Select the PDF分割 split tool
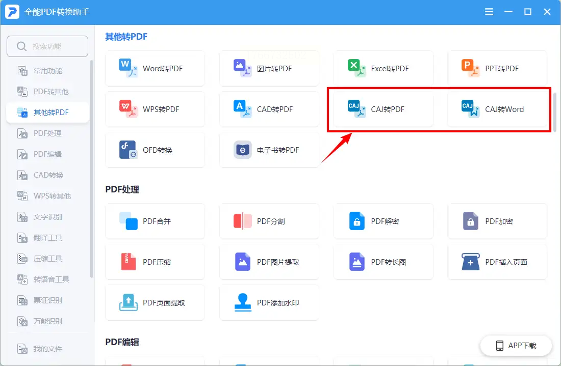This screenshot has width=561, height=366. click(269, 221)
